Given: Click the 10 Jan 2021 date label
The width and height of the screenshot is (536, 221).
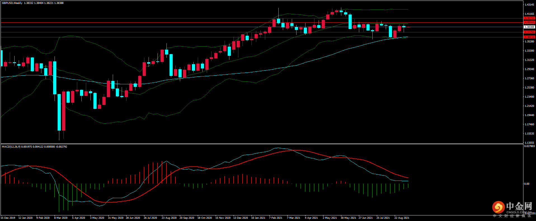Looking at the screenshot, I should coord(258,218).
